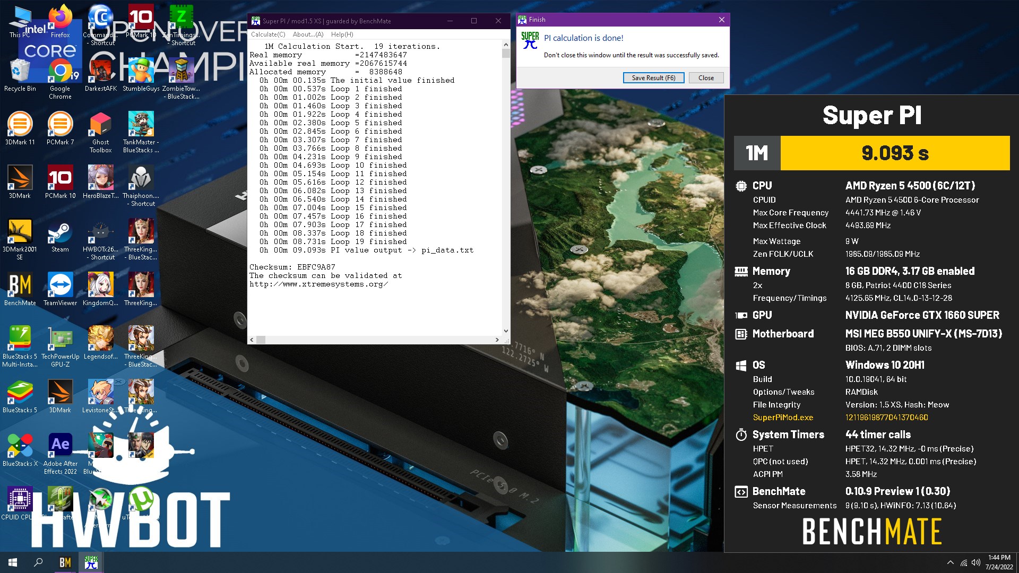Screen dimensions: 1019x573
Task: Select the PCMark 7 desktop icon
Action: click(60, 129)
